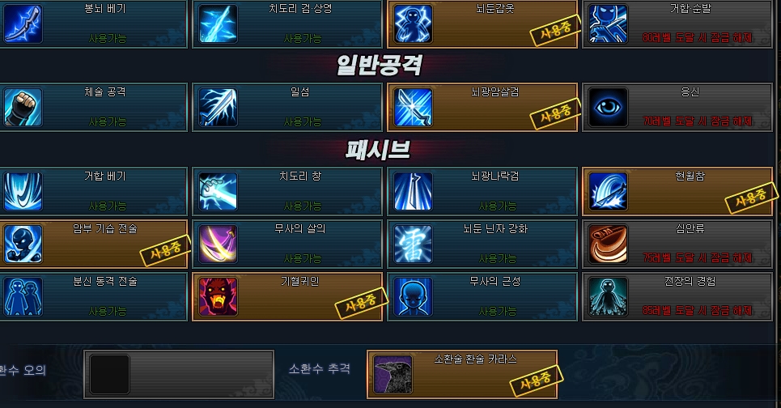Choose the 일섬 sword slash icon
The height and width of the screenshot is (408, 781).
click(x=218, y=107)
